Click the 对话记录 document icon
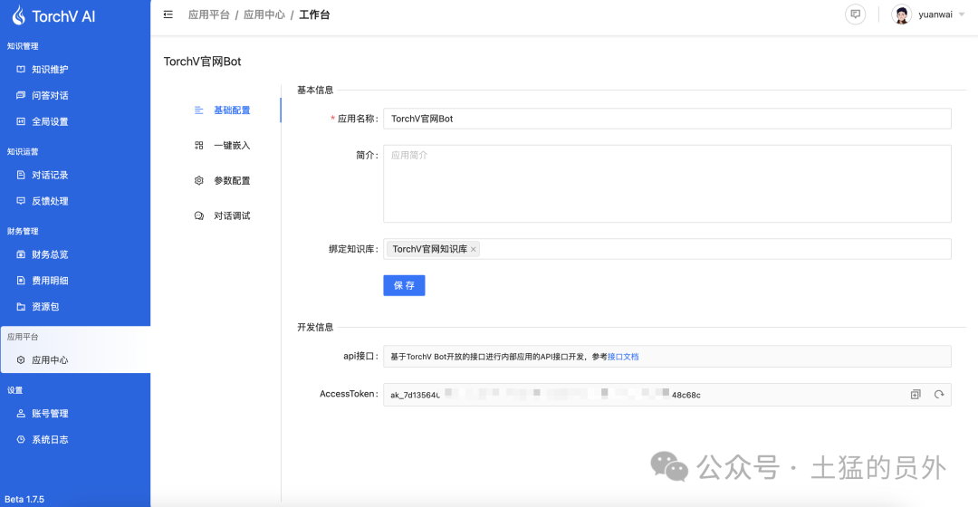978x507 pixels. (x=21, y=176)
